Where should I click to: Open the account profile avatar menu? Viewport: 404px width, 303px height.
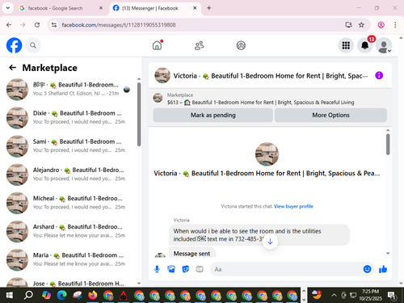pos(384,45)
